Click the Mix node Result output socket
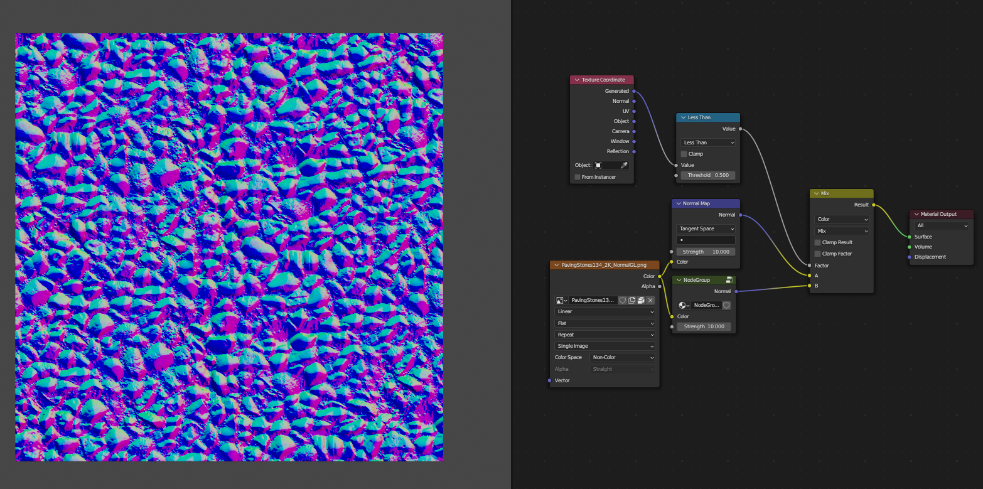This screenshot has height=489, width=983. coord(873,205)
